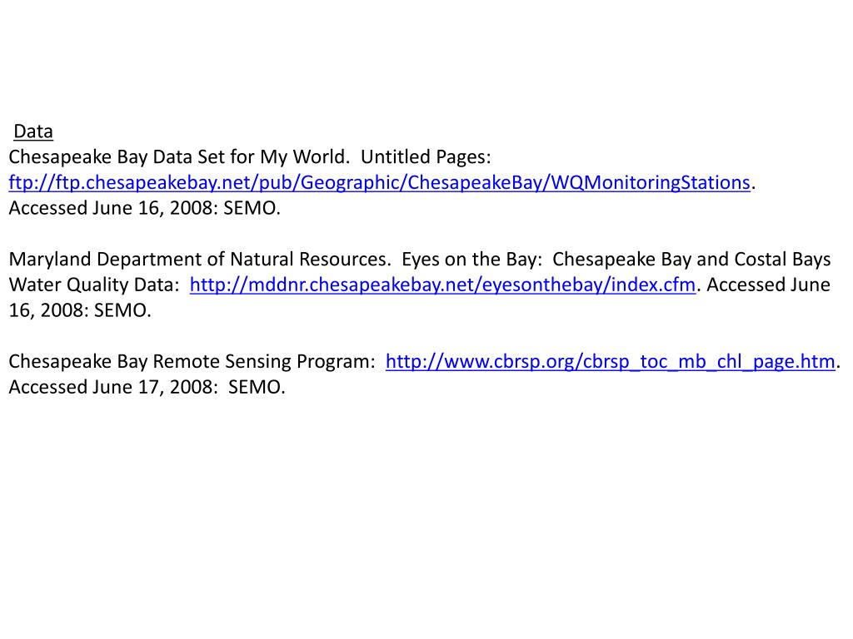Click the 'Water Quality Data:' text
Viewport: 853px width, 639px height.
point(94,285)
